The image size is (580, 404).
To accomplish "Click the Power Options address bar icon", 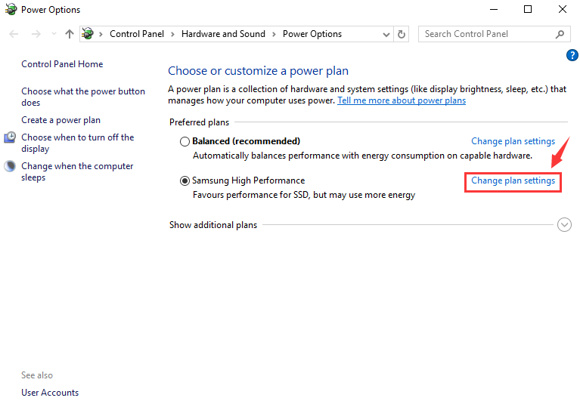I will 88,34.
